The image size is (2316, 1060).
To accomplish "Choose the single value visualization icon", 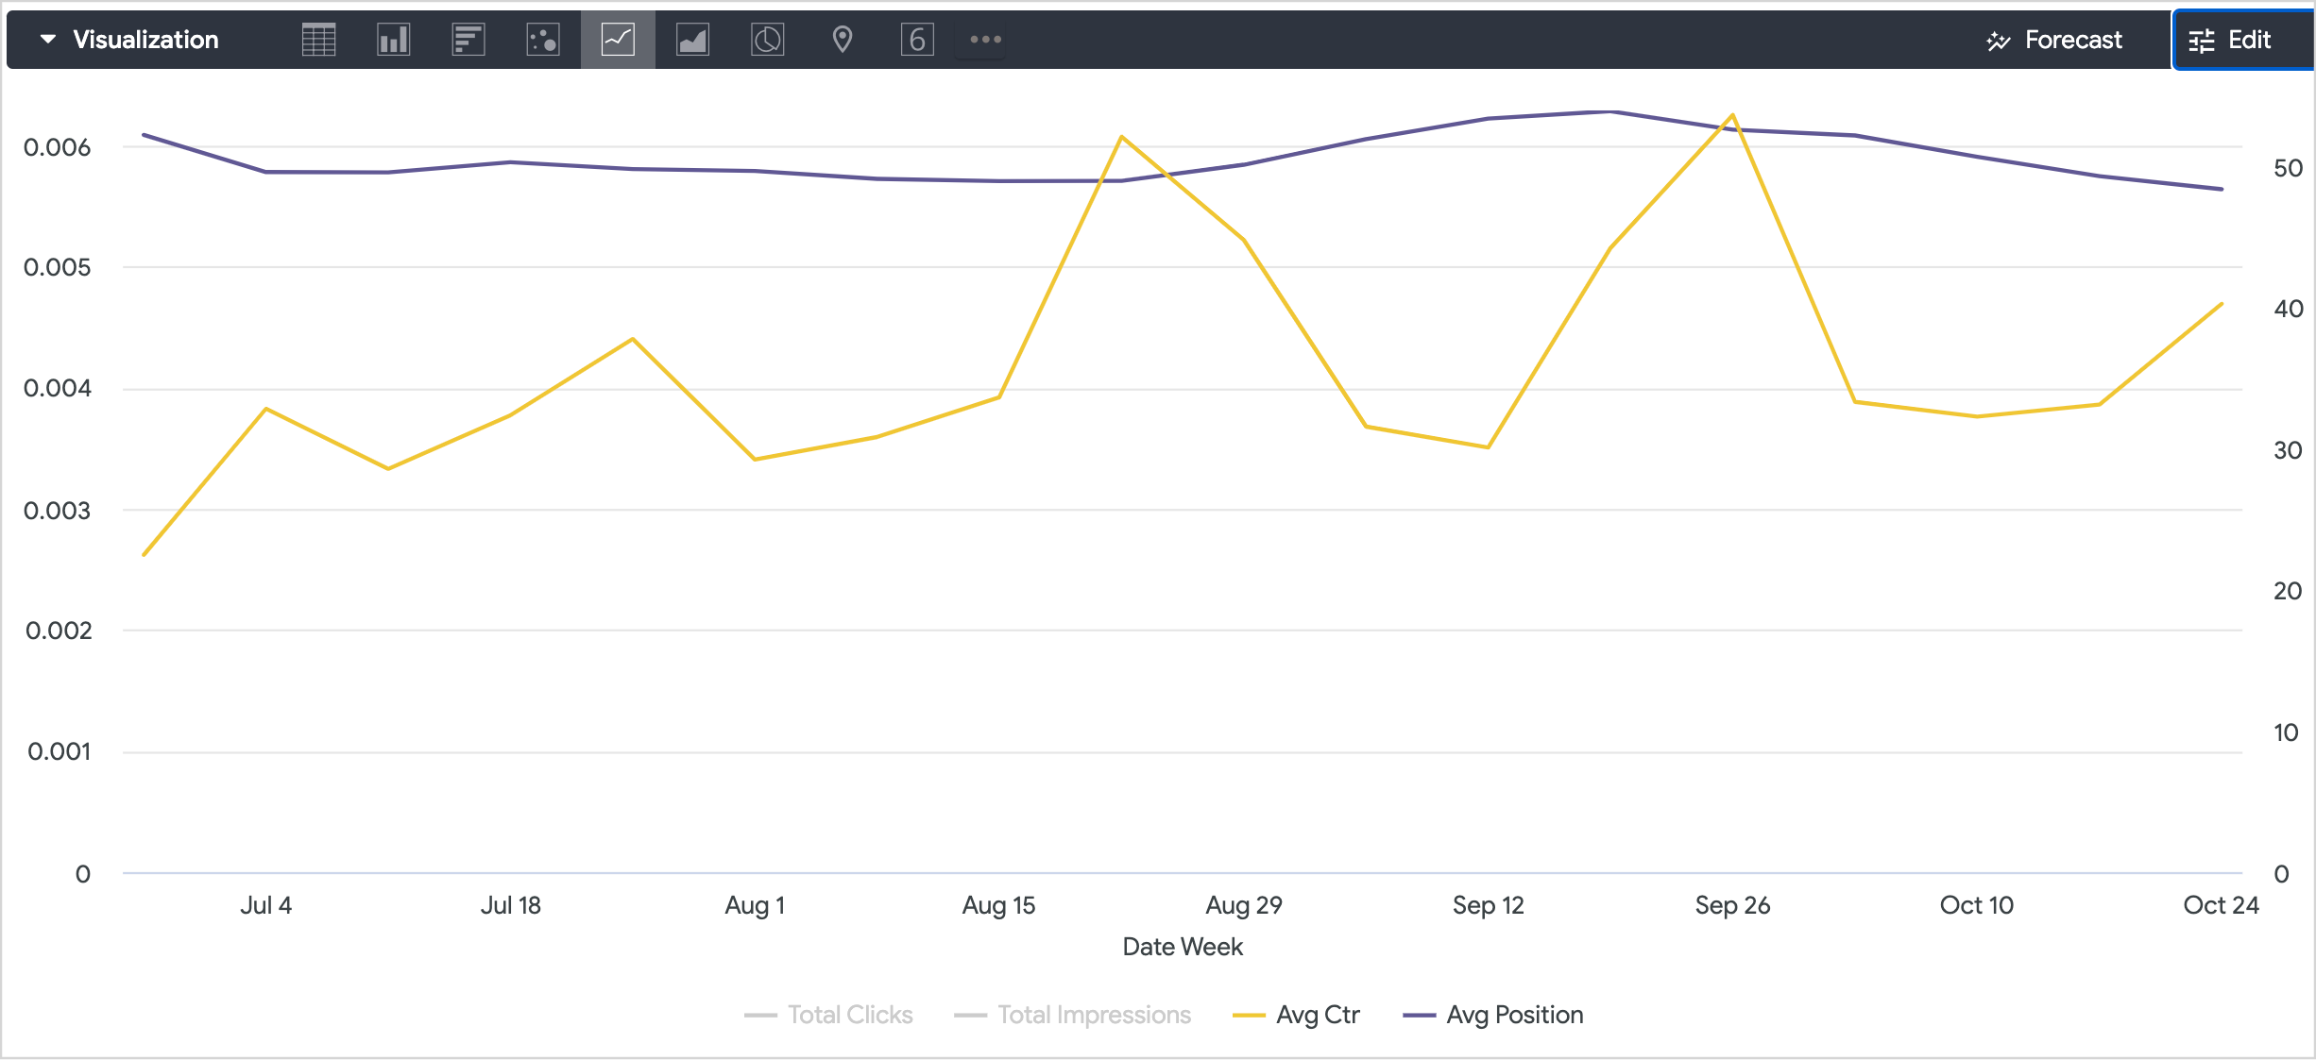I will [x=916, y=40].
